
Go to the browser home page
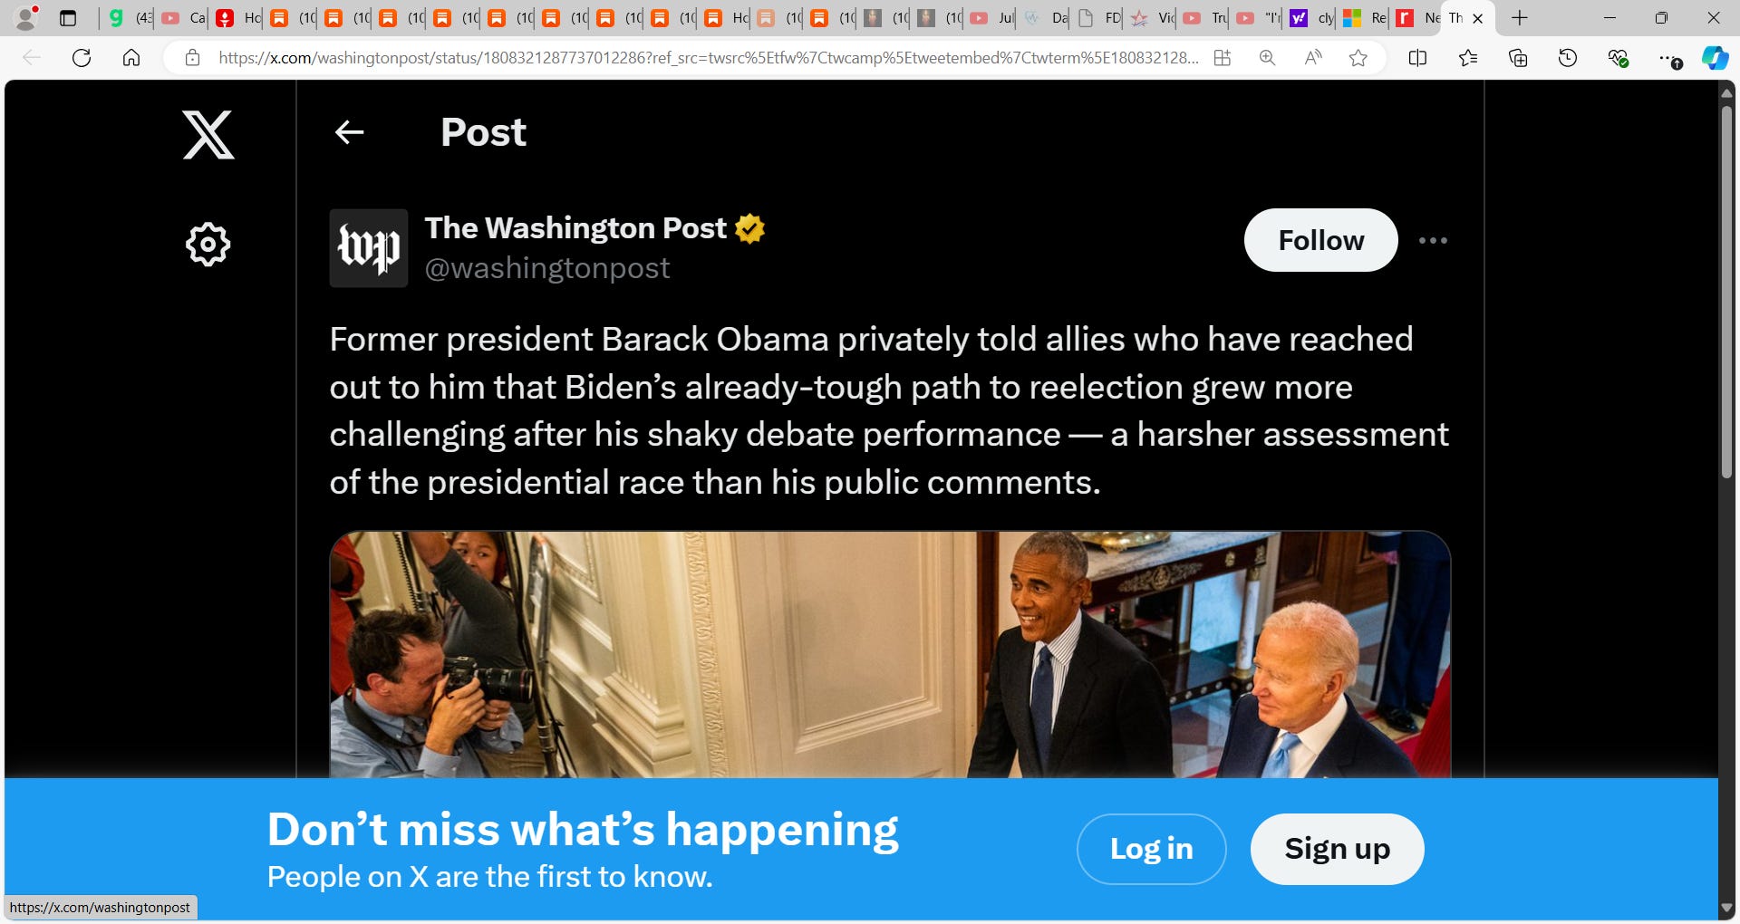pyautogui.click(x=131, y=58)
